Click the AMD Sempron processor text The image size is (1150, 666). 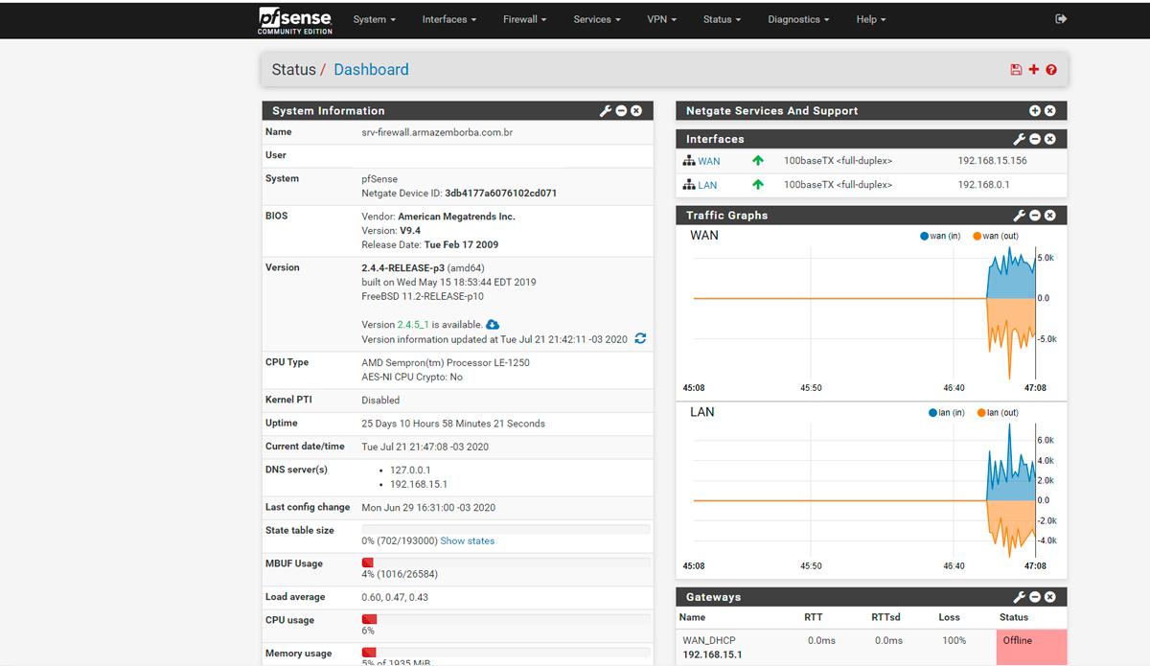446,363
